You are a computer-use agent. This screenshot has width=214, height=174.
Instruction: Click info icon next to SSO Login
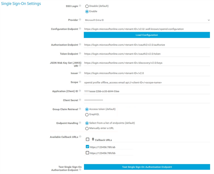(x=80, y=6)
